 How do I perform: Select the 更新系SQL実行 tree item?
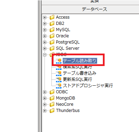click(77, 79)
